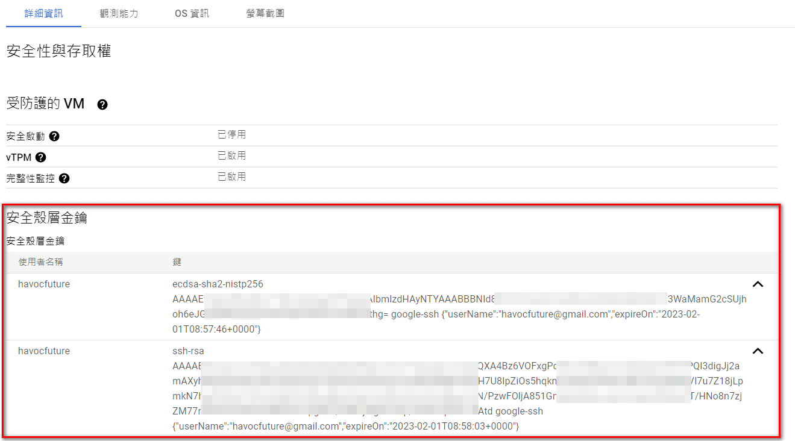Switch to the 詳細資訊 tab
The width and height of the screenshot is (795, 441).
click(43, 13)
